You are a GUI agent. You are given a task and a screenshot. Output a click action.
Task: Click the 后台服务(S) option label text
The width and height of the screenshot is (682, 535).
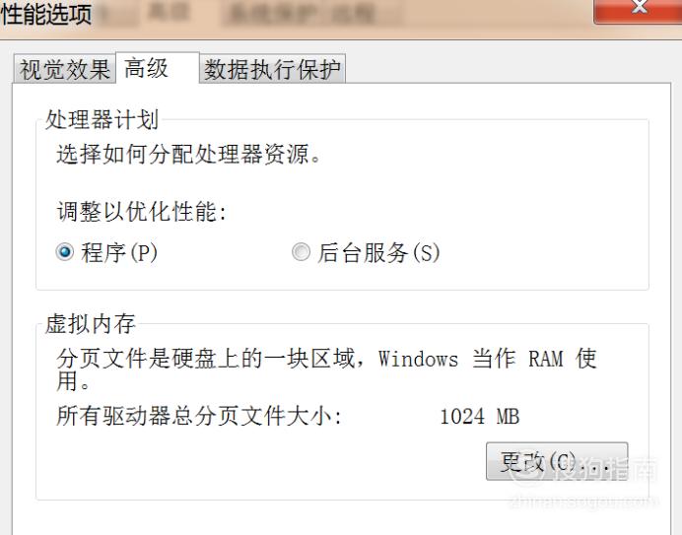(x=378, y=252)
